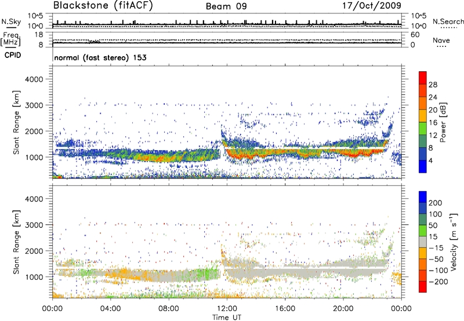Click the blue bottom of power colorbar
This screenshot has width=464, height=321.
tap(423, 166)
